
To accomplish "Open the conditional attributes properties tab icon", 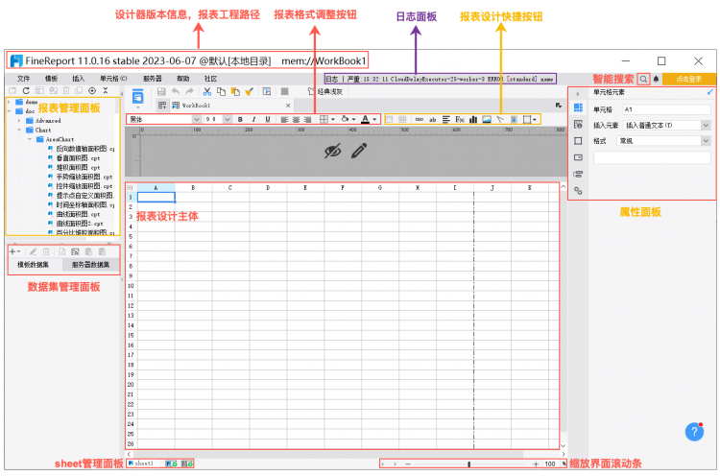I will [578, 174].
